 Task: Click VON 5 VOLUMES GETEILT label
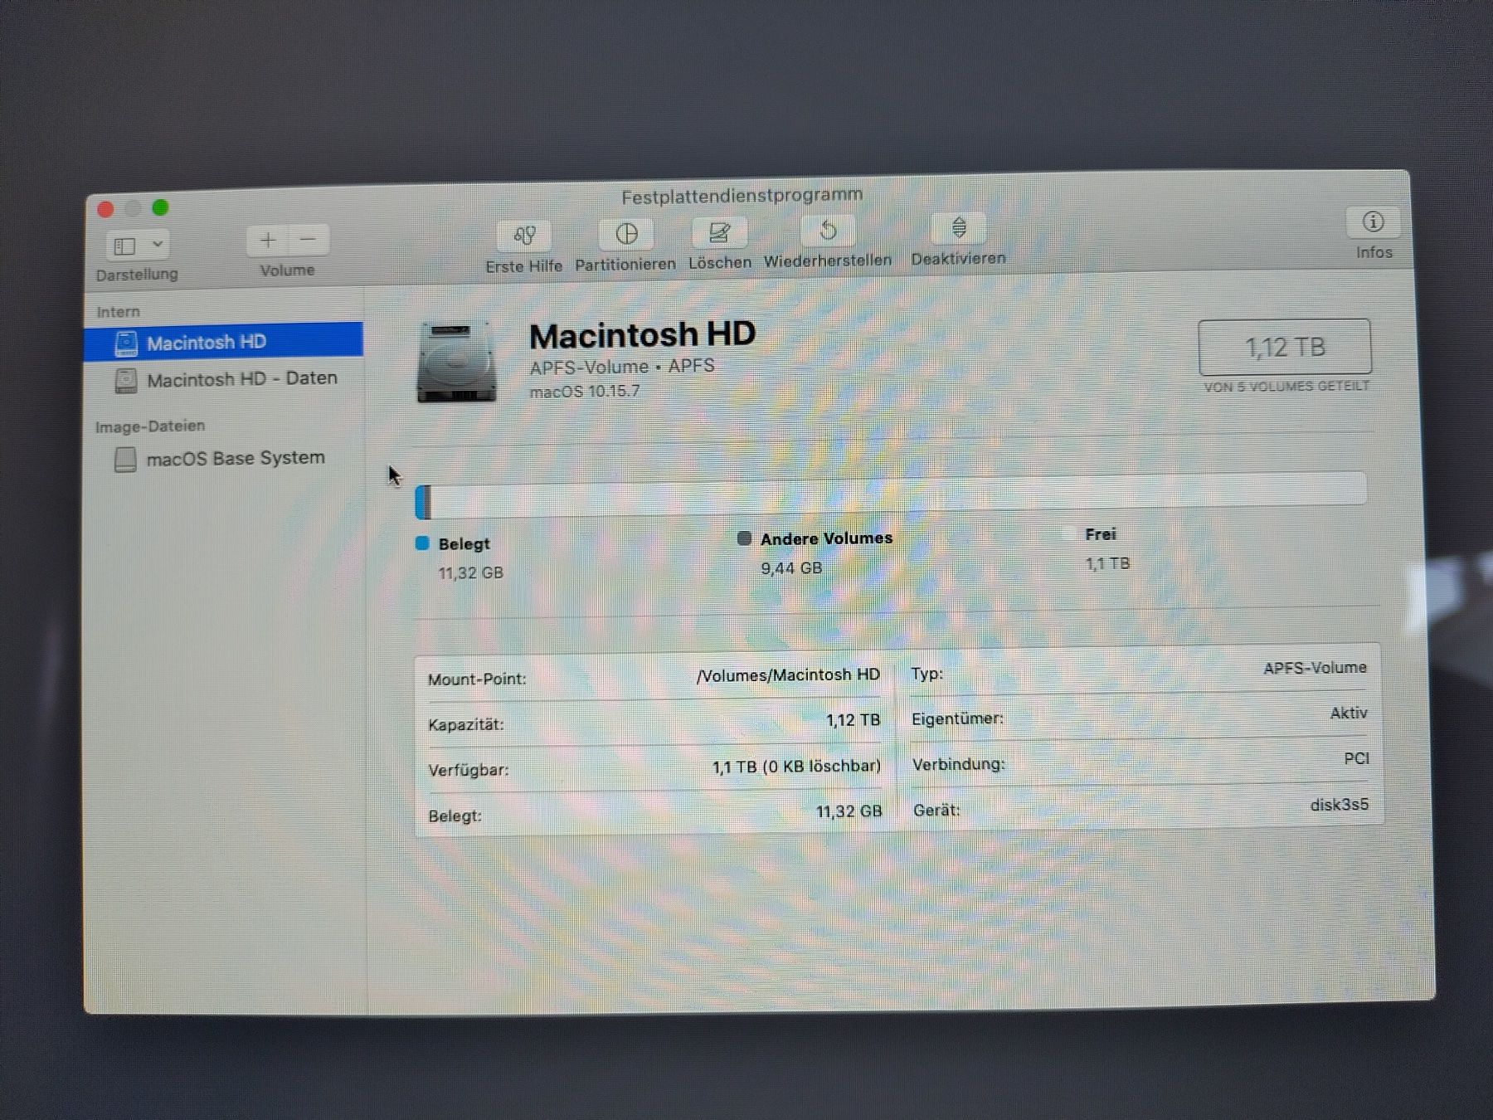click(1286, 387)
